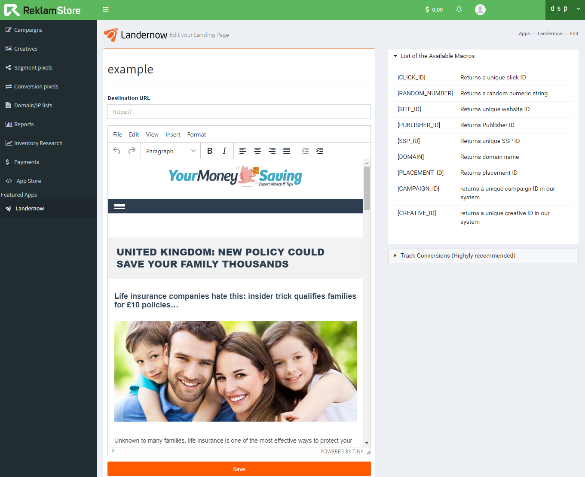The image size is (585, 477).
Task: Select the [CAMPAIGN_ID] macro
Action: click(418, 188)
